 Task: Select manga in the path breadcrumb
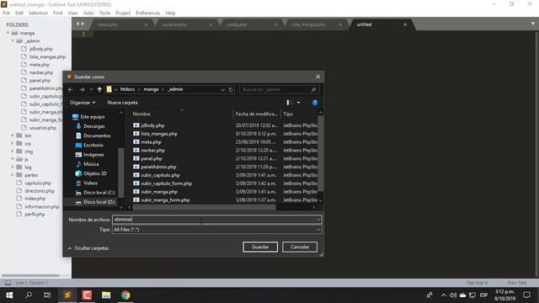pyautogui.click(x=151, y=89)
